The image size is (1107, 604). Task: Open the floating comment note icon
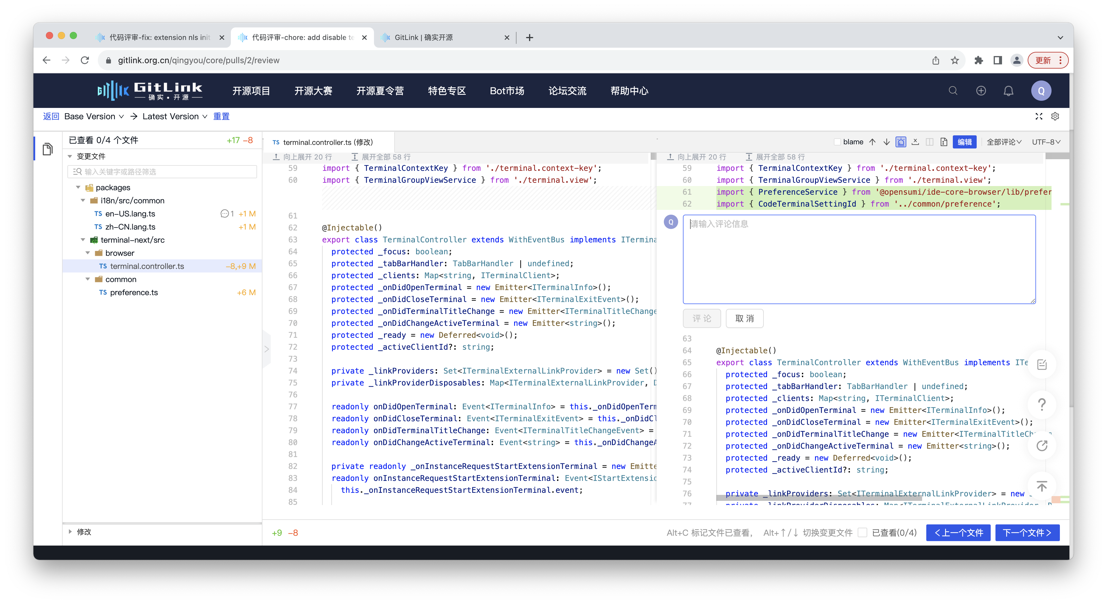pos(1042,364)
